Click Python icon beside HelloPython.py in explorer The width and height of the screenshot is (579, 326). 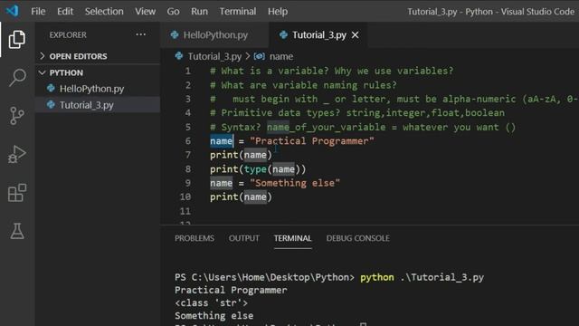pyautogui.click(x=51, y=89)
